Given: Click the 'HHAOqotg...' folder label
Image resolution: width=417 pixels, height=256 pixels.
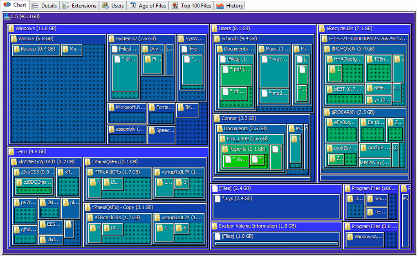Looking at the screenshot, I should point(348,59).
